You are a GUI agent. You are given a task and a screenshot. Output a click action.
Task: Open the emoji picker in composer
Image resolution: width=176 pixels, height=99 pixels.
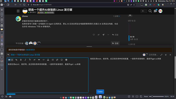(x=62, y=60)
